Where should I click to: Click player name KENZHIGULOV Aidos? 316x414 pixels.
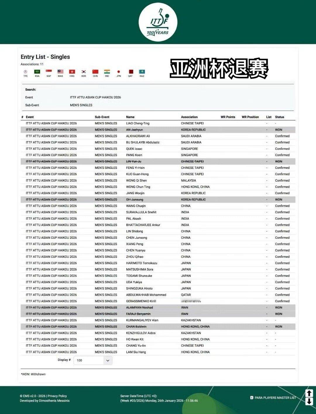tap(141, 333)
